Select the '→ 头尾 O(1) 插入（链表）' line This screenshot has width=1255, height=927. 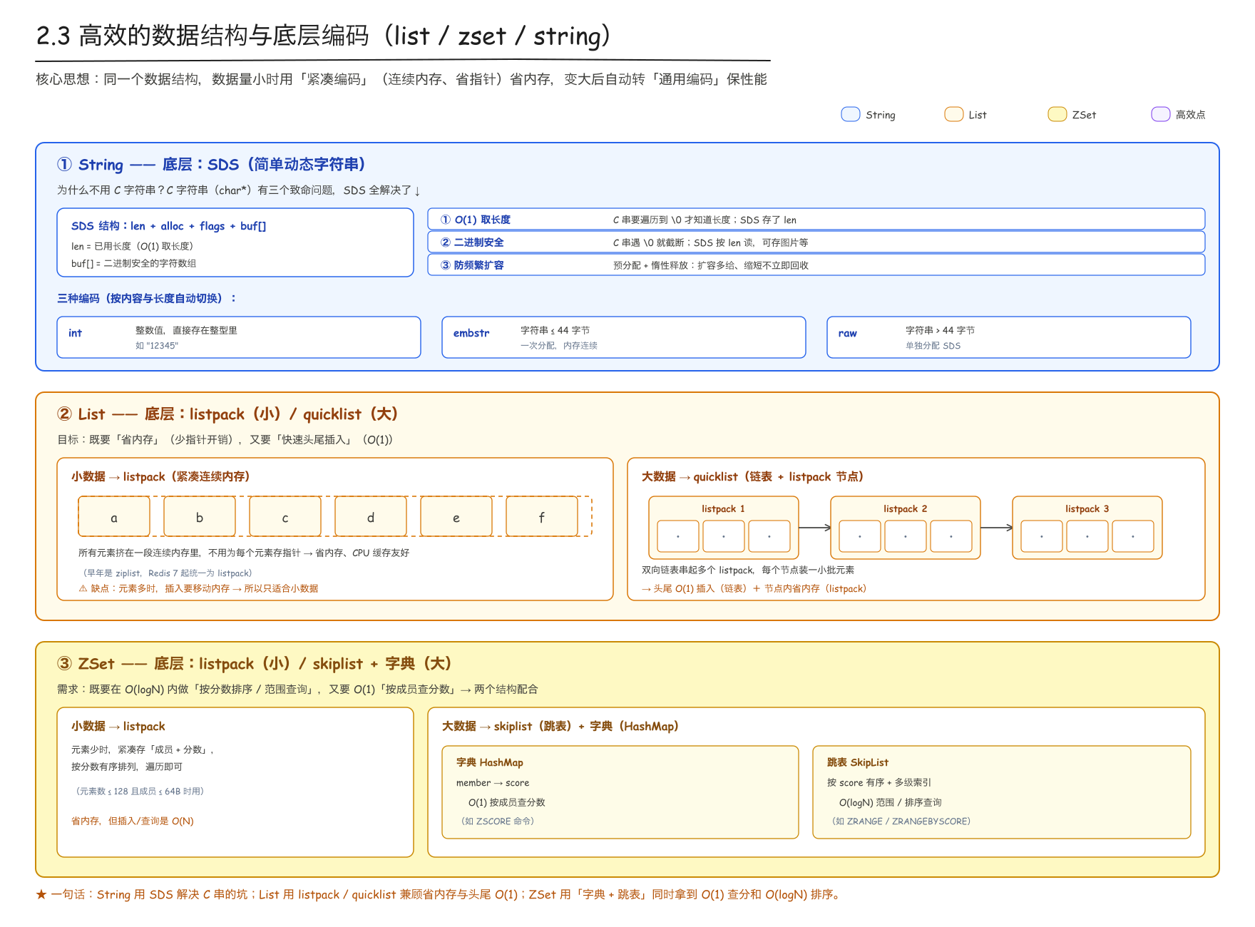[754, 588]
